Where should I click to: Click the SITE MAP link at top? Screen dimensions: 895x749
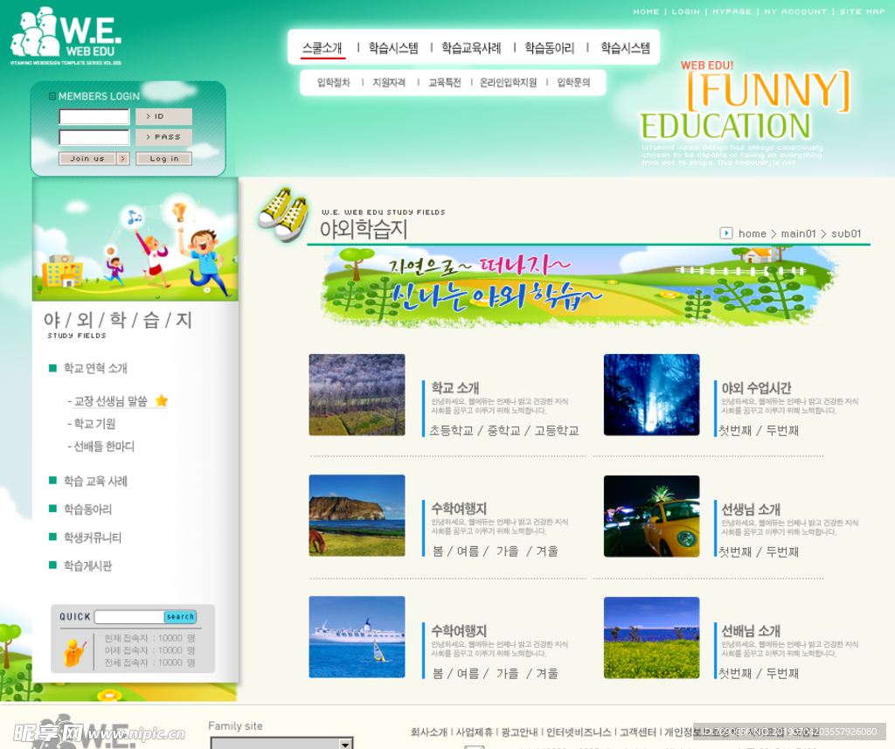(x=863, y=12)
